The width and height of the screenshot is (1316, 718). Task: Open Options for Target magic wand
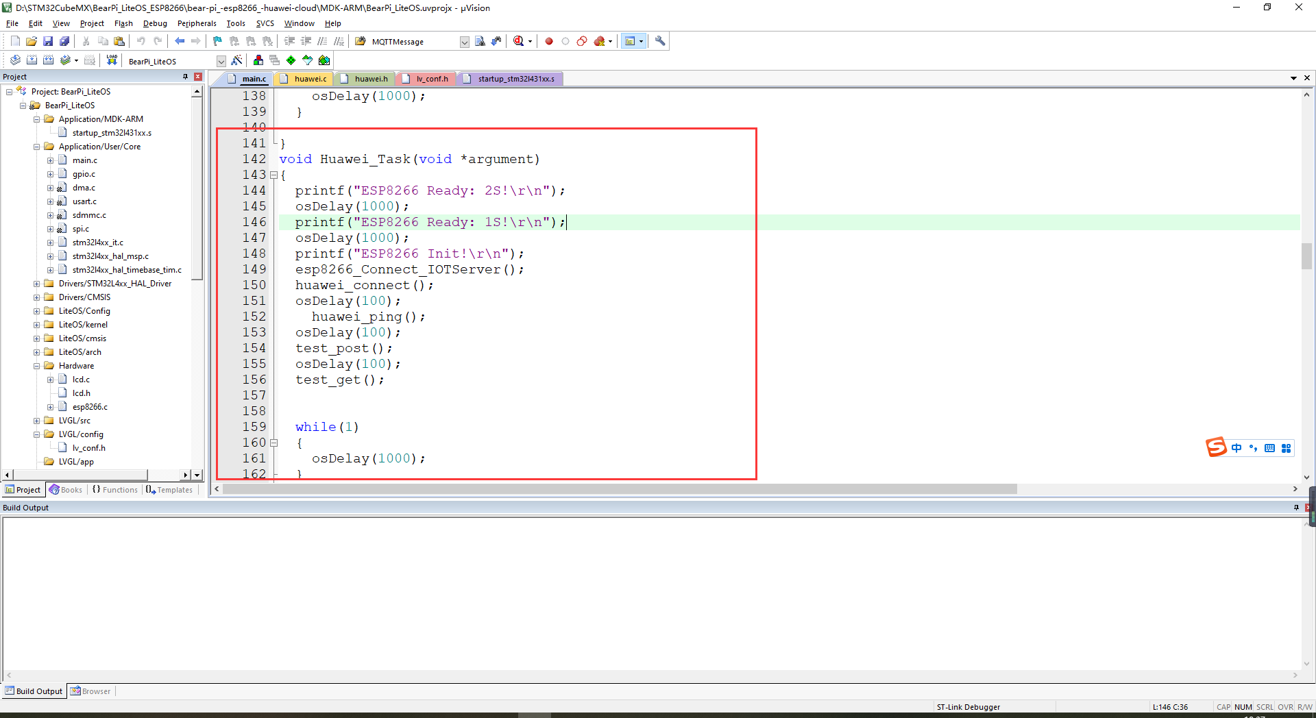(x=236, y=60)
